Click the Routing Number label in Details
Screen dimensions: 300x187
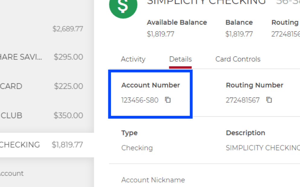pyautogui.click(x=254, y=85)
